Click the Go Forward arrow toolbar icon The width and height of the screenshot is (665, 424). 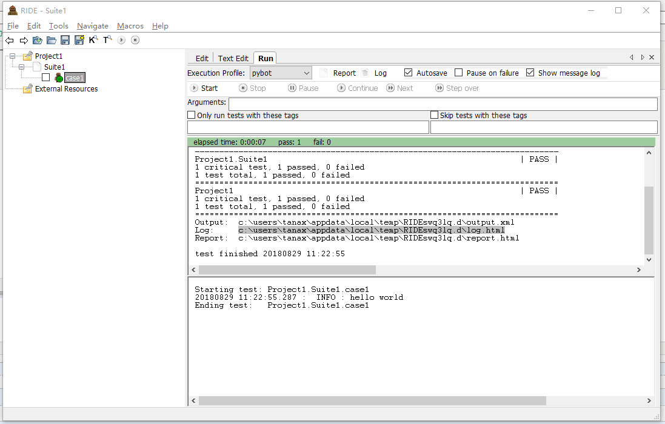coord(24,40)
